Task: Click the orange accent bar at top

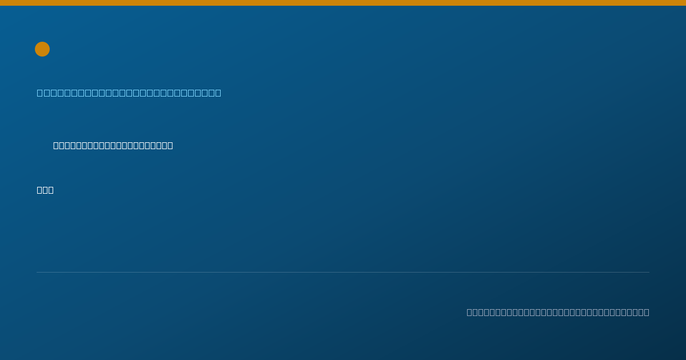Action: (343, 3)
